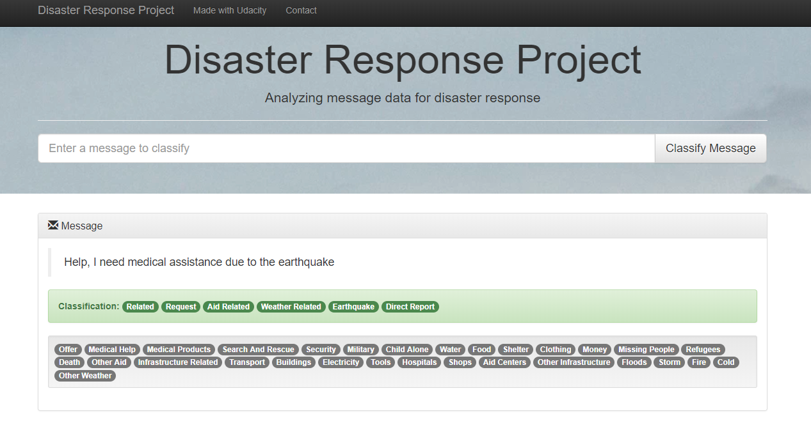This screenshot has width=811, height=425.
Task: Click the gray Medical Products badge
Action: 179,350
